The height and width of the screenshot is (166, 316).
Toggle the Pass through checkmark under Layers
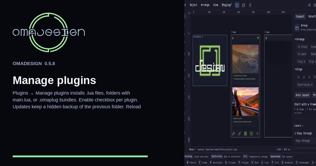(295, 133)
